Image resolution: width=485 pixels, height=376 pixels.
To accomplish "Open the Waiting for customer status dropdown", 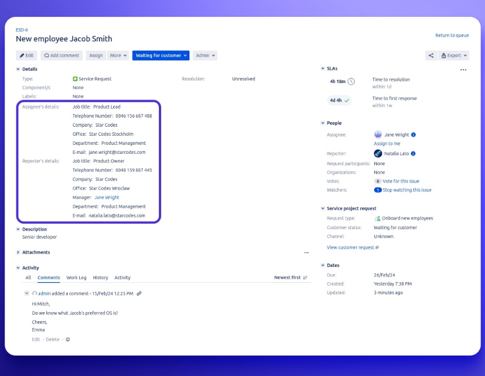I will (161, 55).
